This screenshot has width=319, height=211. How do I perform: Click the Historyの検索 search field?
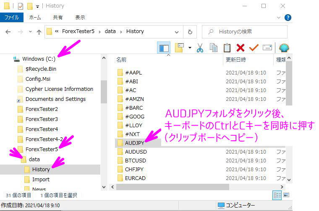click(x=245, y=32)
